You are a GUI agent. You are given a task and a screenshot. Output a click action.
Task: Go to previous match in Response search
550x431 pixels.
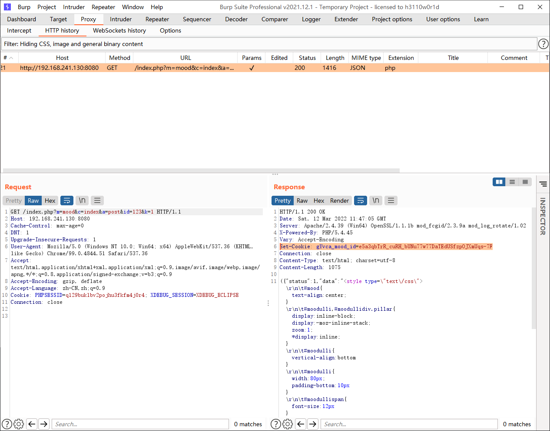(x=301, y=424)
